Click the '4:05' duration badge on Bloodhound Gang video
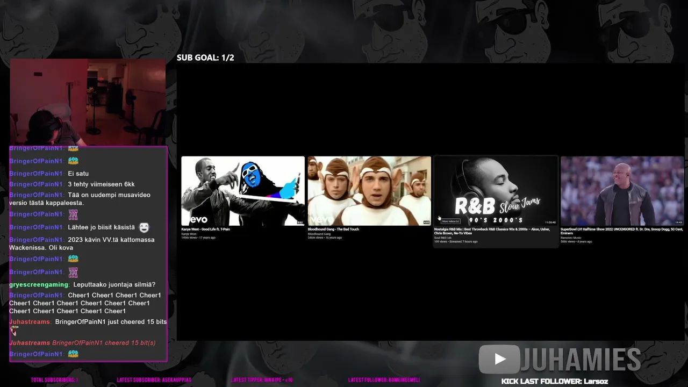This screenshot has height=387, width=688. [426, 223]
